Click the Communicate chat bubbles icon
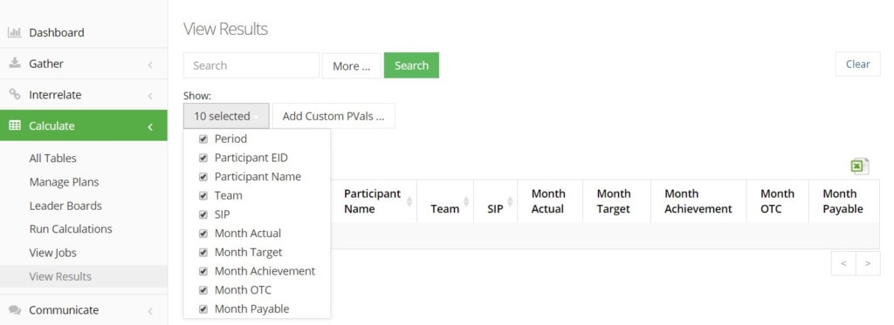Screen dimensions: 894x325 click(x=15, y=310)
